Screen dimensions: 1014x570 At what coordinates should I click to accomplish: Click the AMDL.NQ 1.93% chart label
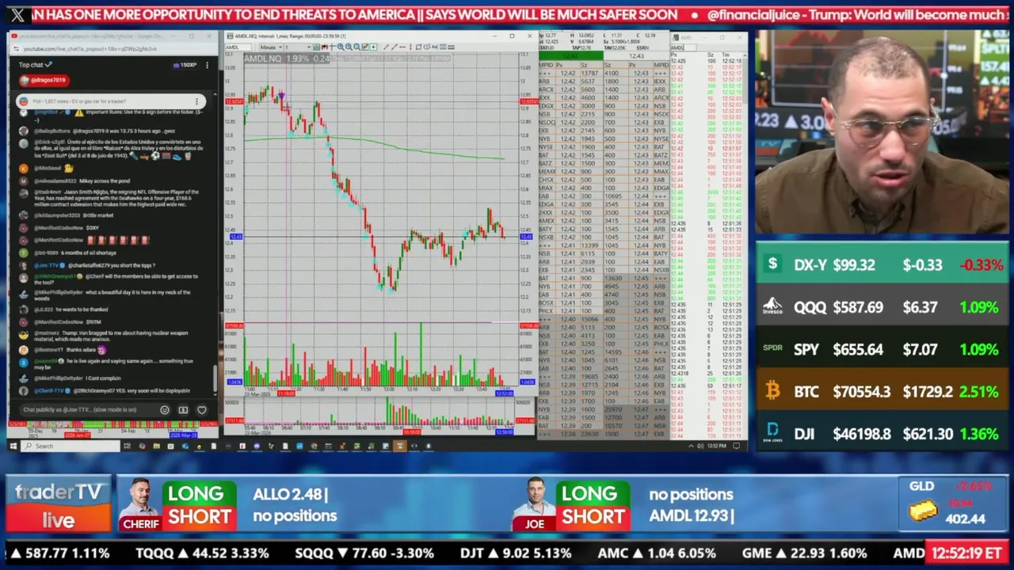286,59
